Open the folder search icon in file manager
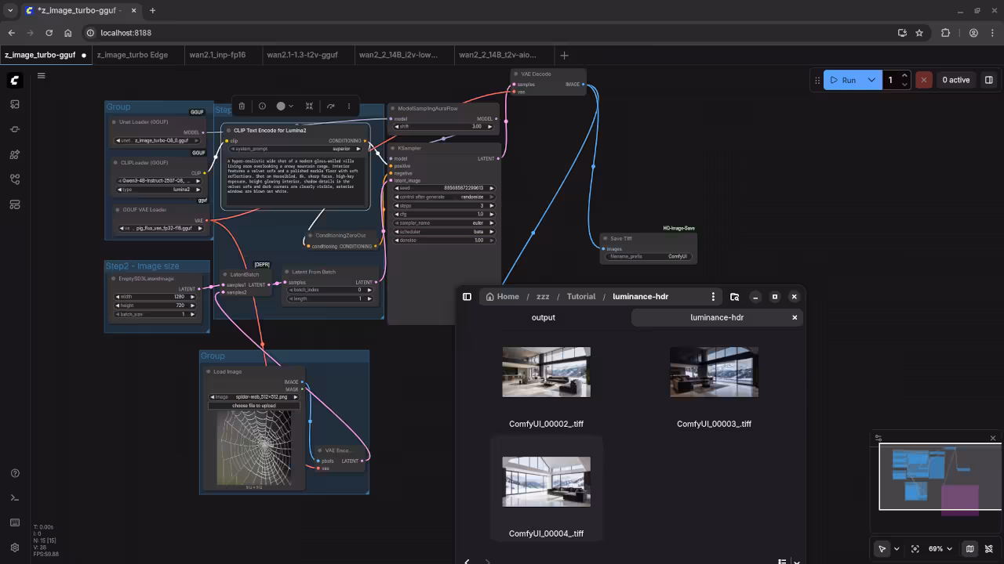 [734, 297]
